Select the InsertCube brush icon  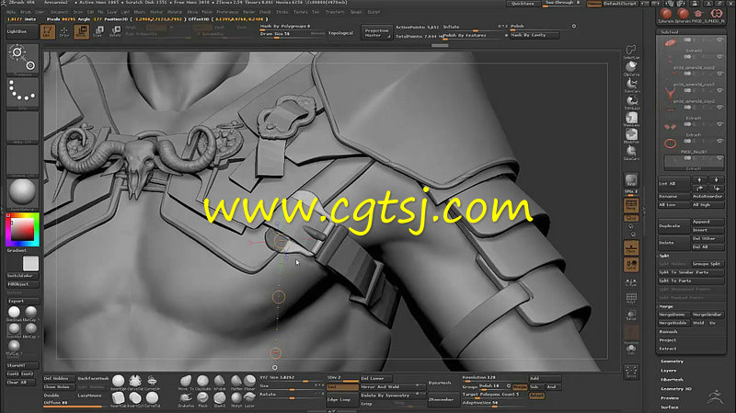119,399
